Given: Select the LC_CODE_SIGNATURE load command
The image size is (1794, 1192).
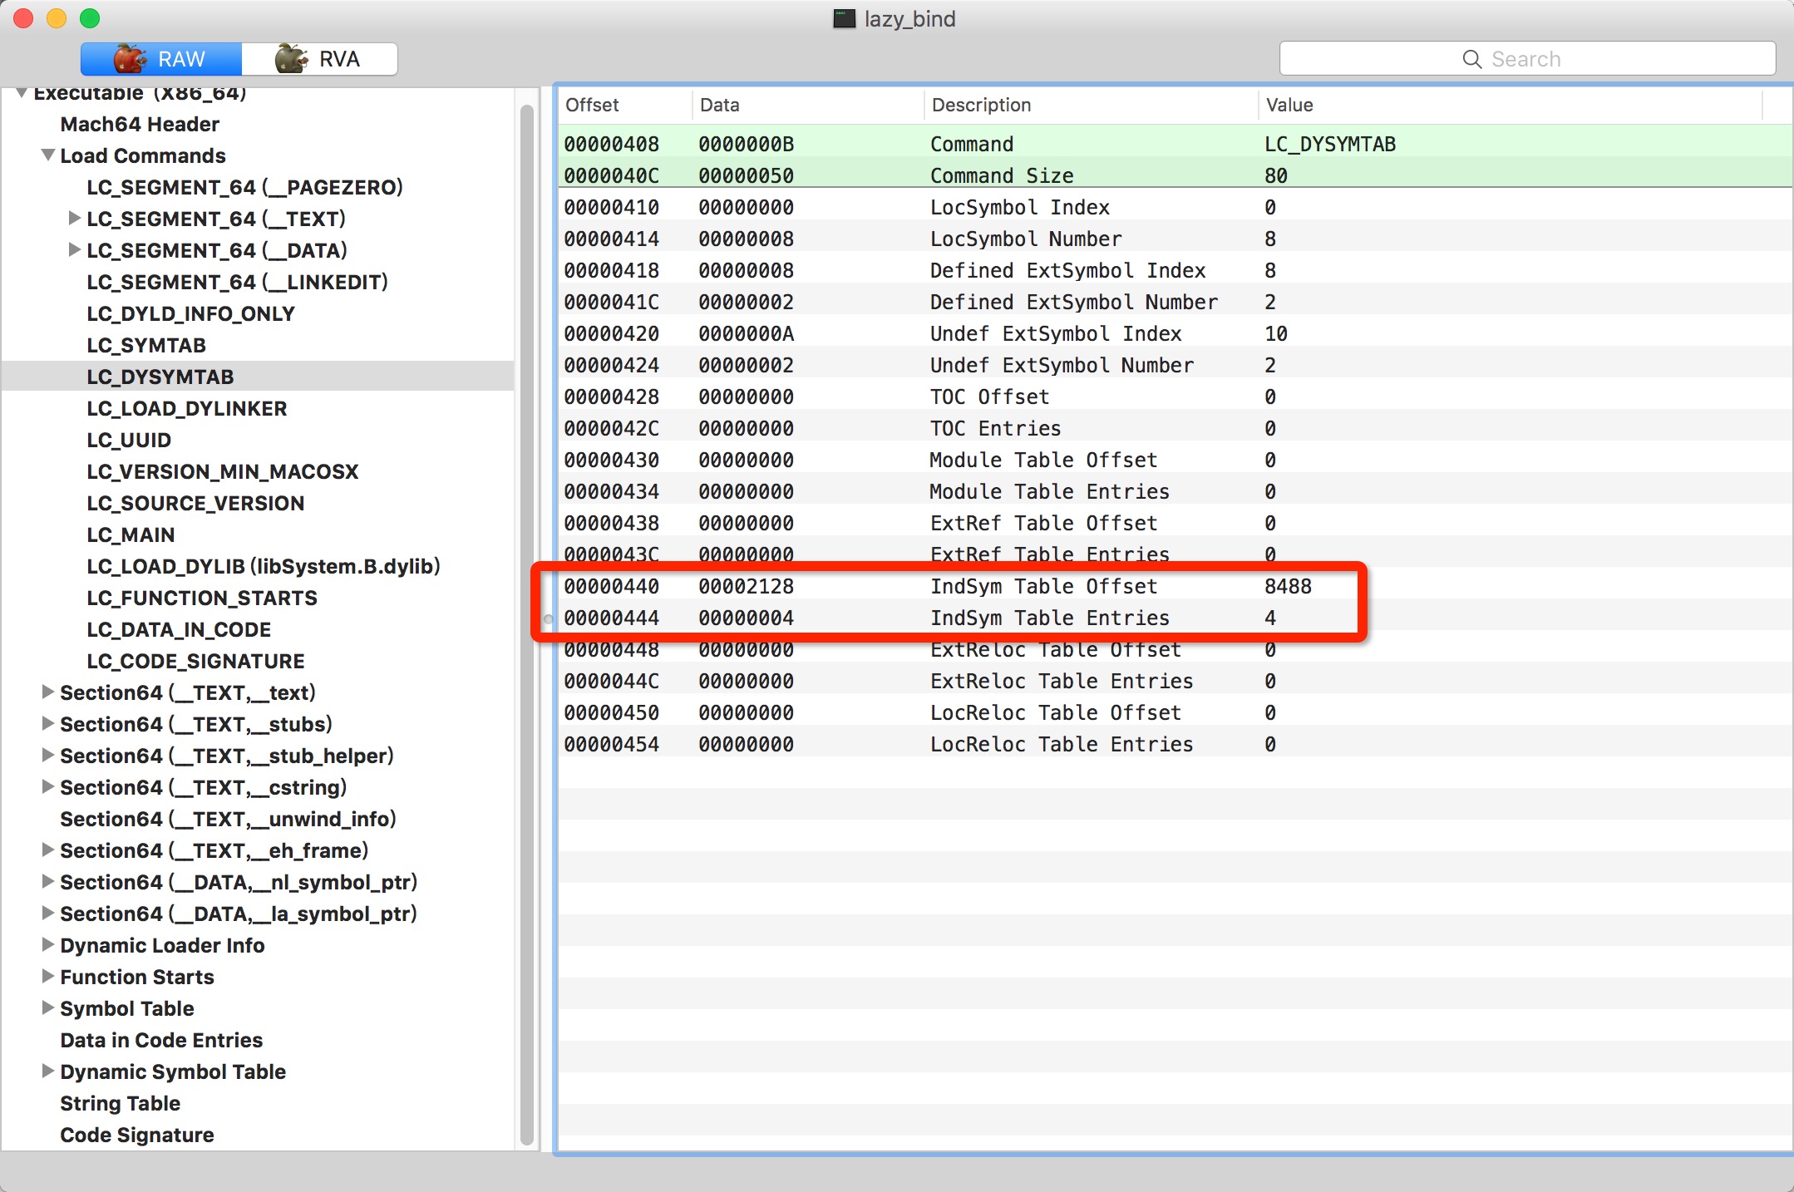Looking at the screenshot, I should click(195, 661).
